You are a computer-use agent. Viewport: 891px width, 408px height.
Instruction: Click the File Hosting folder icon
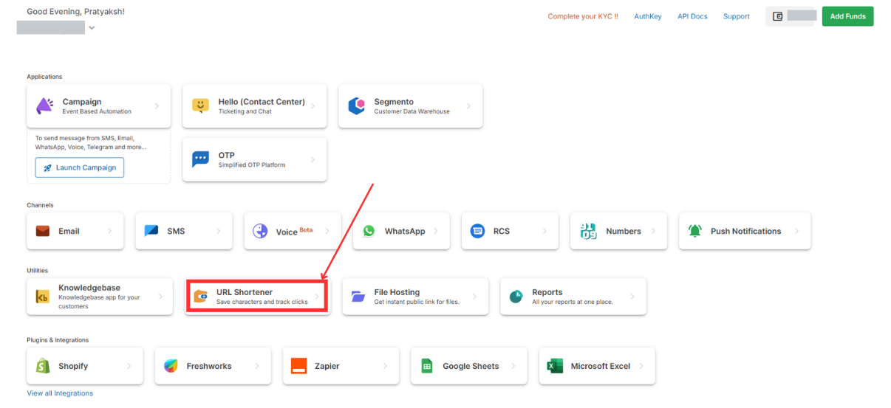point(358,297)
